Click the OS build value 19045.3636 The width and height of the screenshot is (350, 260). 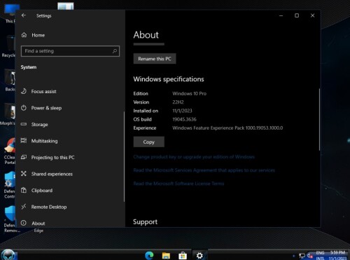point(184,119)
